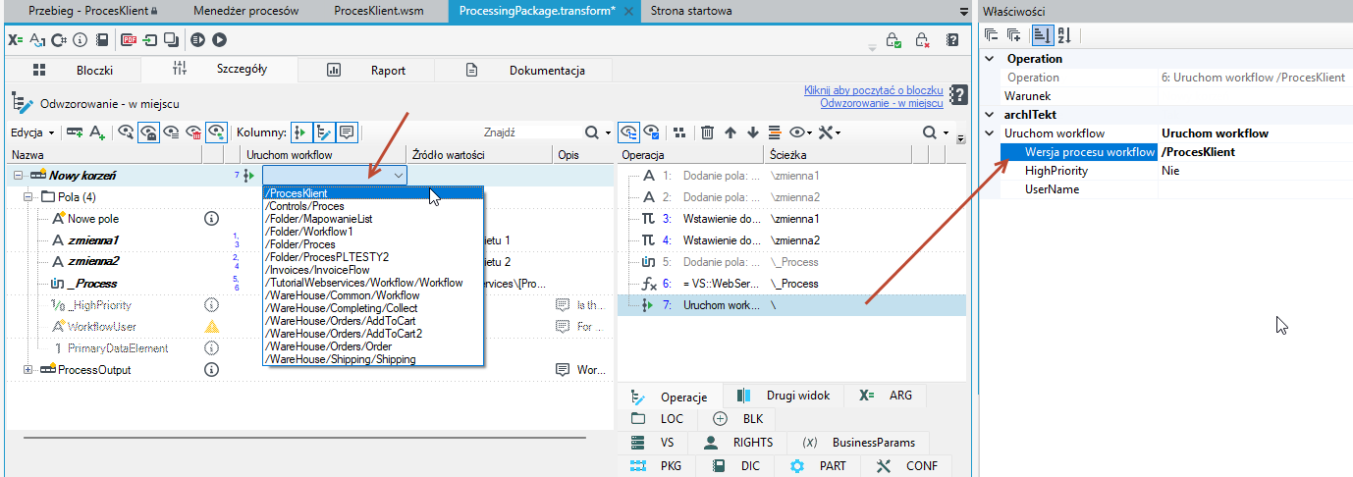The width and height of the screenshot is (1353, 477).
Task: Click the categorized sort icon in Properties panel
Action: tap(1042, 35)
